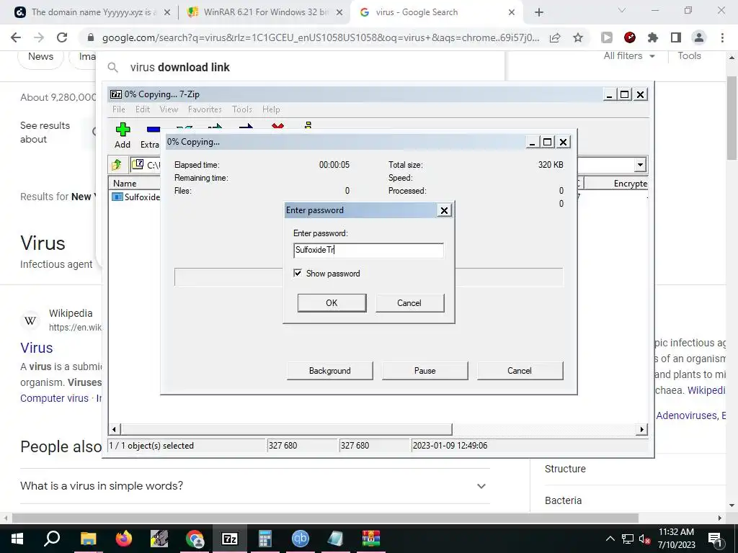This screenshot has width=738, height=553.
Task: Expand the All filters dropdown
Action: pyautogui.click(x=629, y=56)
